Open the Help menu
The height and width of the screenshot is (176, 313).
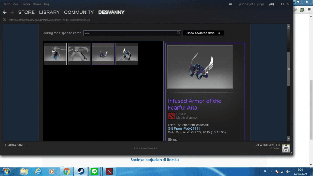[47, 4]
